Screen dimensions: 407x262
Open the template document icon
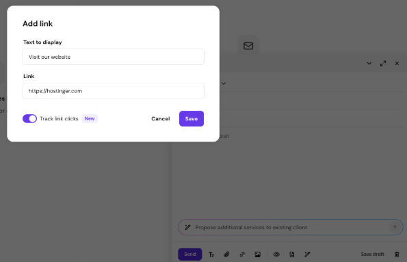pos(292,254)
